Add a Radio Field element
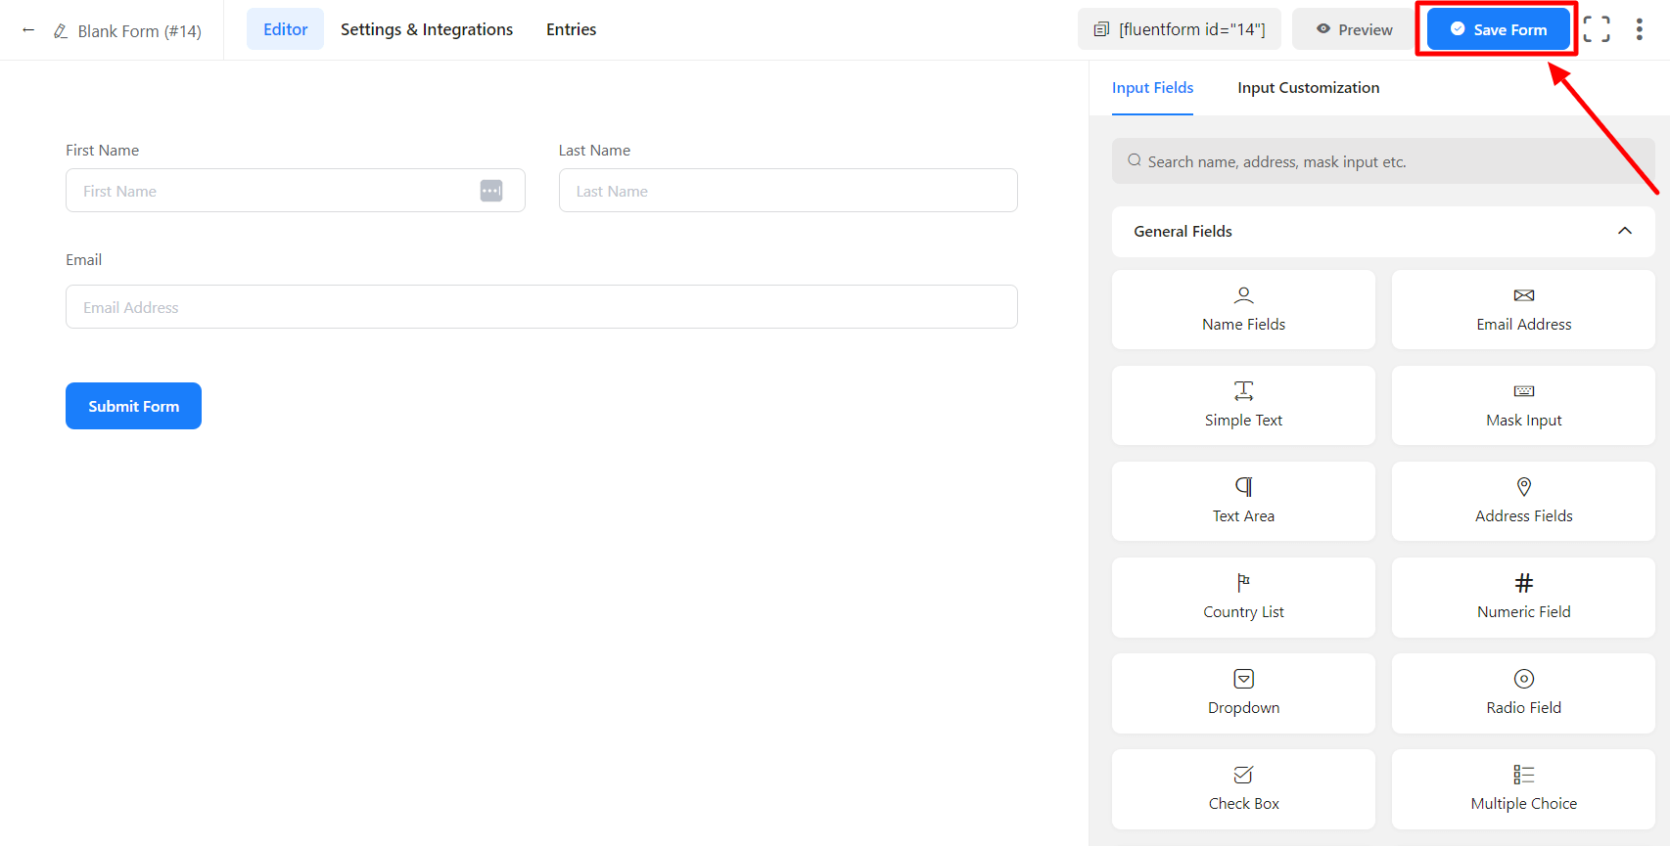This screenshot has height=846, width=1670. click(1523, 692)
